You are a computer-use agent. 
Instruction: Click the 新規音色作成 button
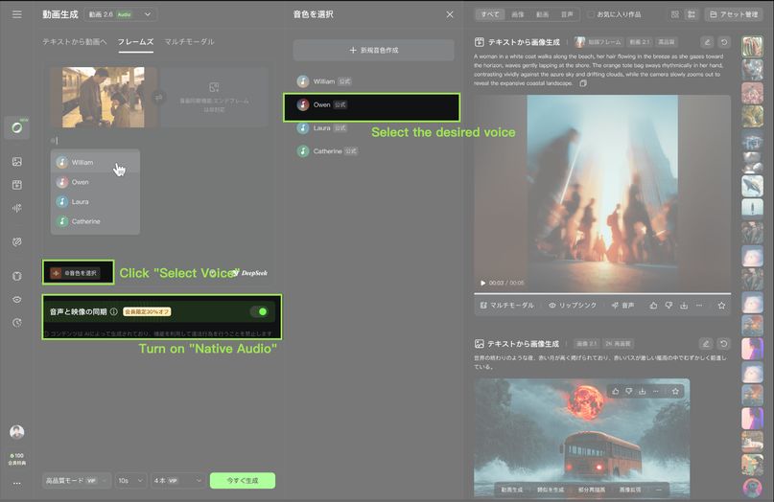(x=373, y=50)
